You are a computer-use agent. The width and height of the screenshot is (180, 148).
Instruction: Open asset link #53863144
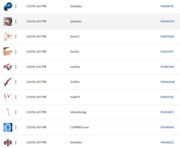tap(167, 67)
